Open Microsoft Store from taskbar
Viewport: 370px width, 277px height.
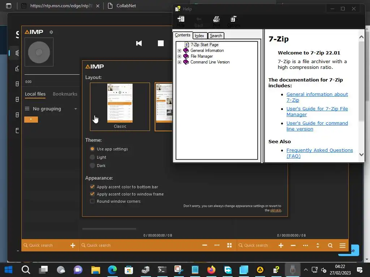tap(129, 270)
